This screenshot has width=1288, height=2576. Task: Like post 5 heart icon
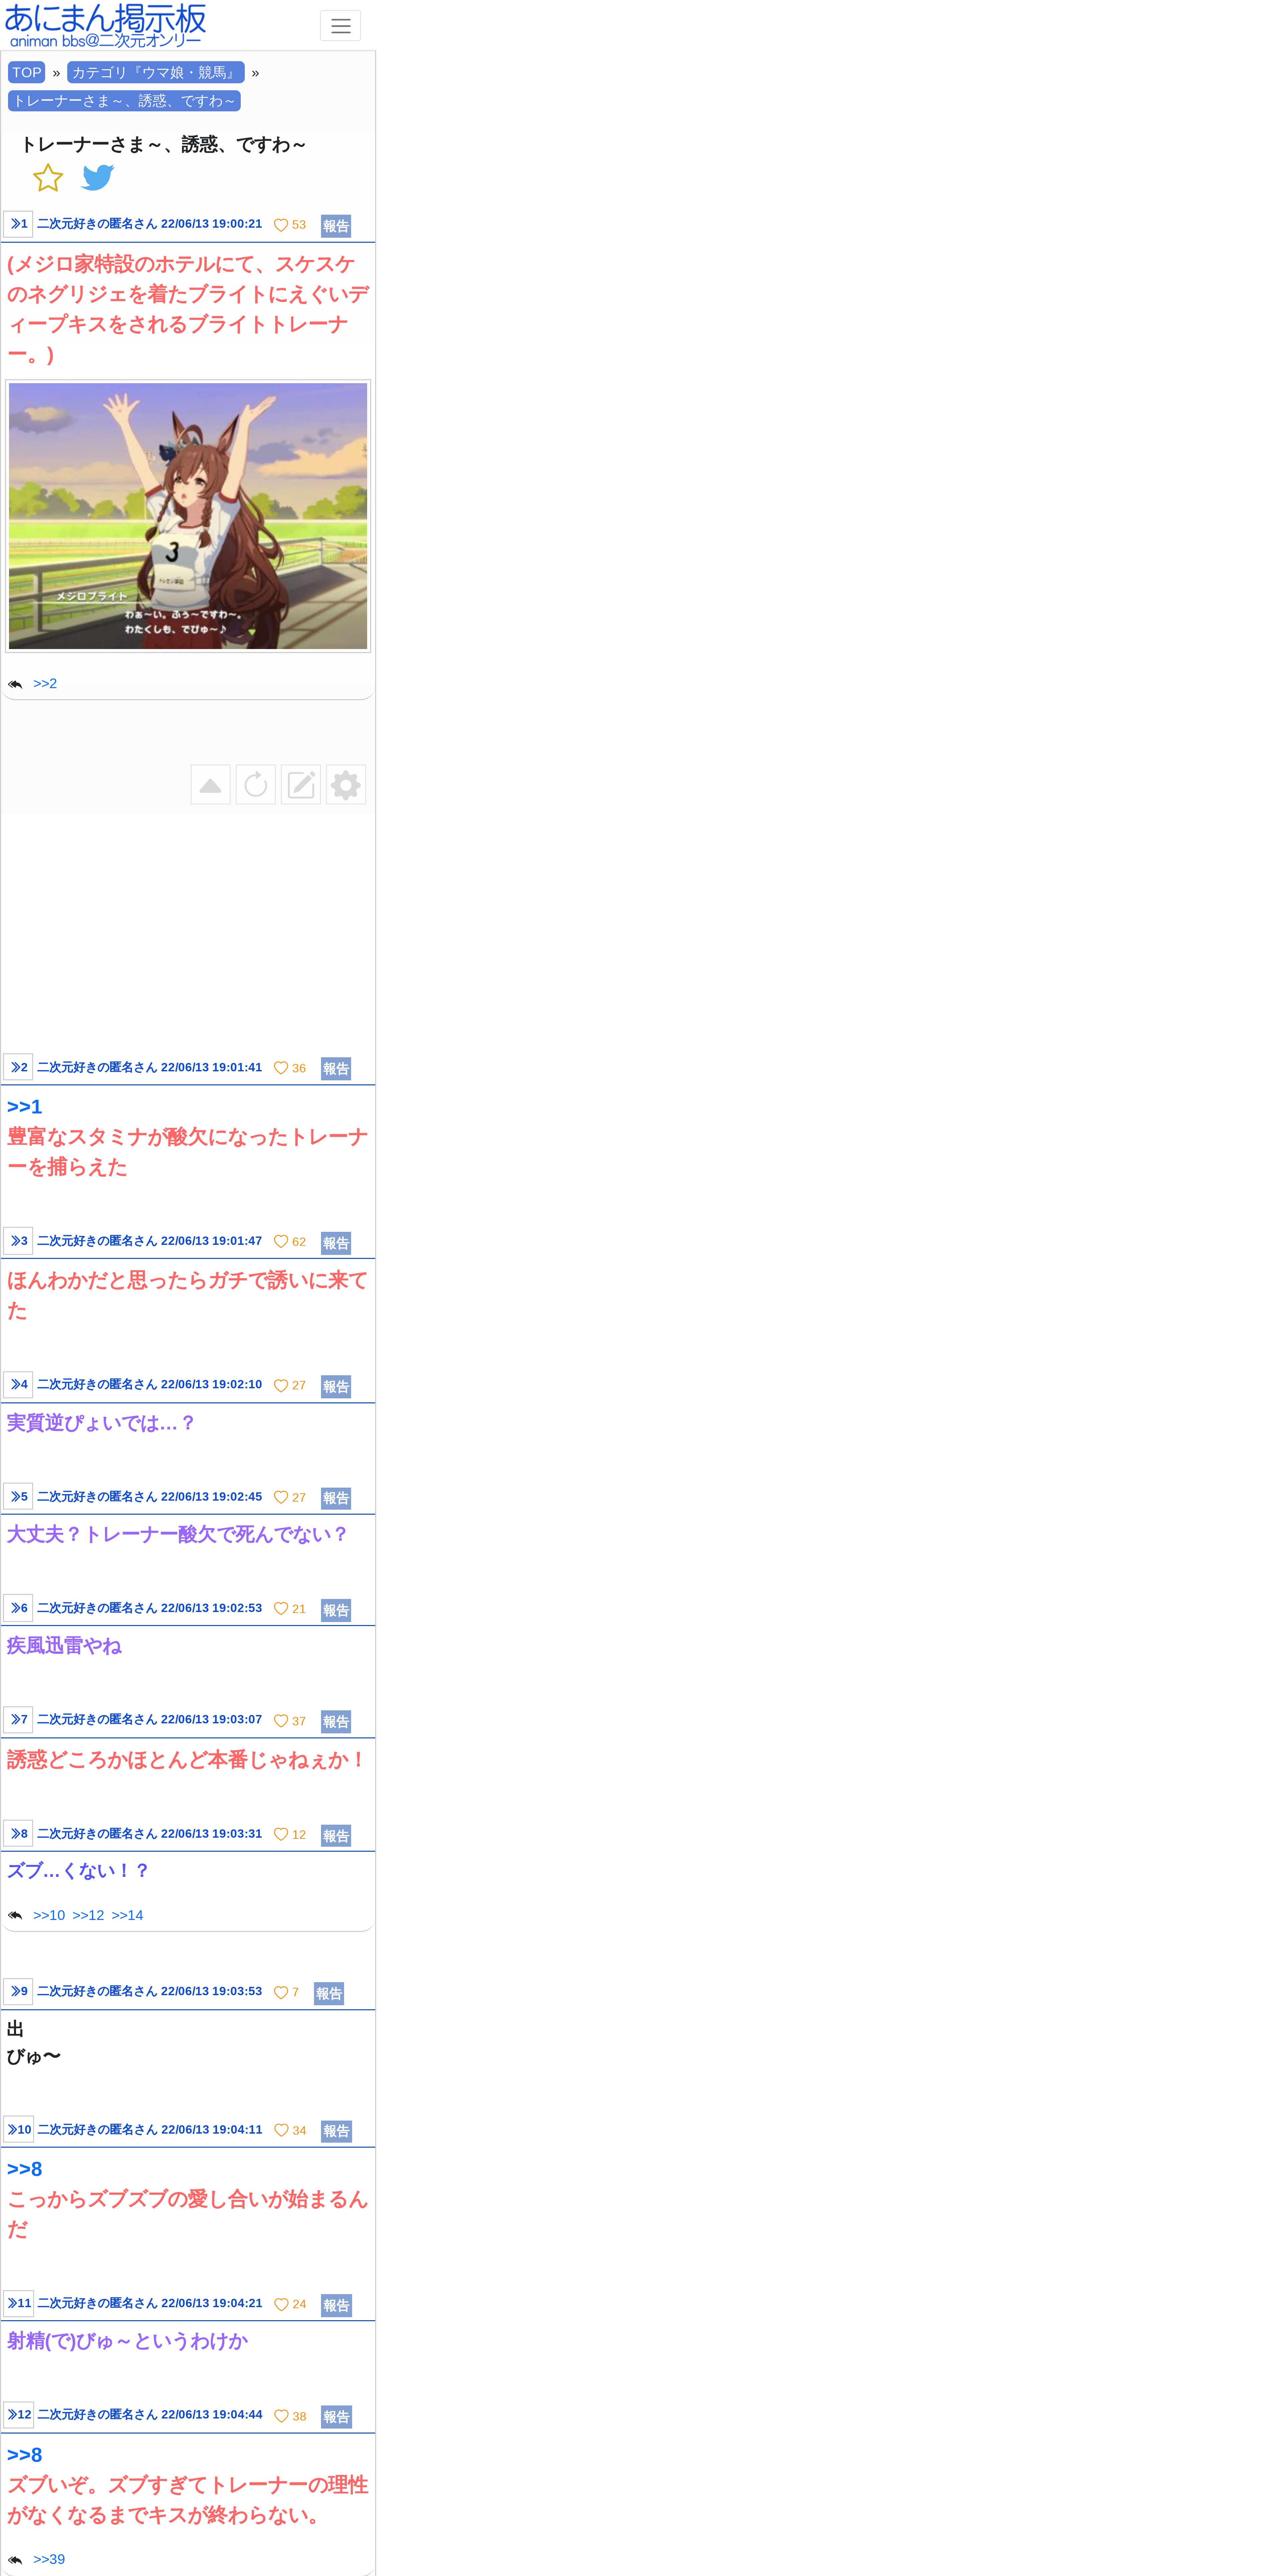coord(281,1497)
